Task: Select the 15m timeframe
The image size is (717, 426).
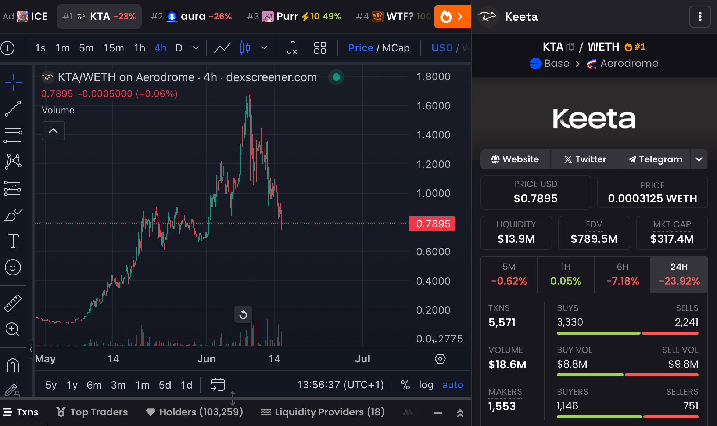Action: coord(114,48)
